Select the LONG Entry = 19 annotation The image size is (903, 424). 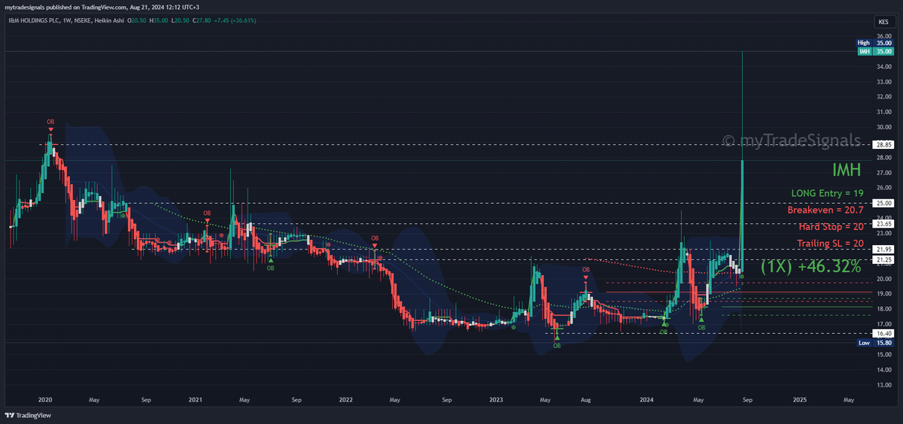pyautogui.click(x=826, y=192)
